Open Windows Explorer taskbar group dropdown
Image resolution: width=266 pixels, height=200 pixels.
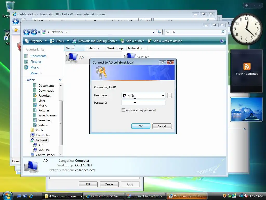coord(81,196)
